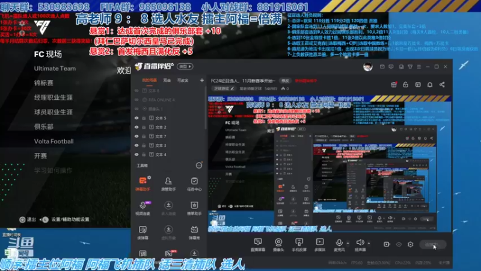Click the user avatar in title bar

coord(368,66)
